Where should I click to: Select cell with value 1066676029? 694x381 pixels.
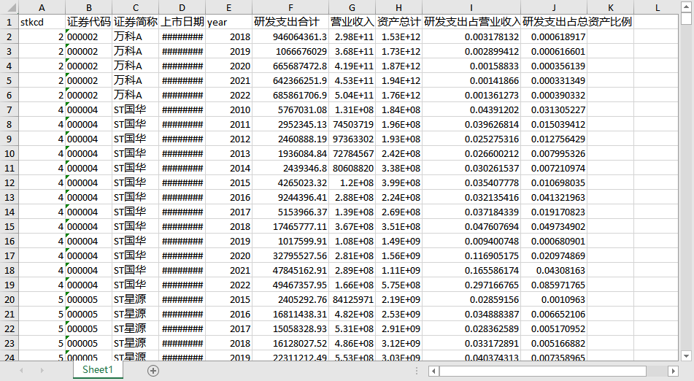tap(290, 51)
